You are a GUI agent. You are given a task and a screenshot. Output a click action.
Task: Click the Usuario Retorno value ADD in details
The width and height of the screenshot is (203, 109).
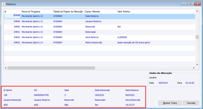point(36,105)
